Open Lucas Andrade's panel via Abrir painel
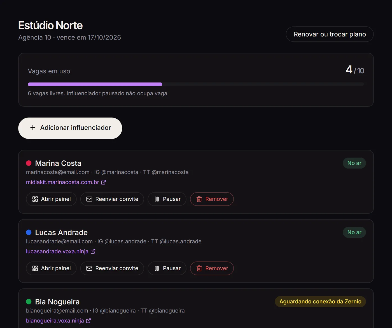The width and height of the screenshot is (392, 328). [x=51, y=268]
